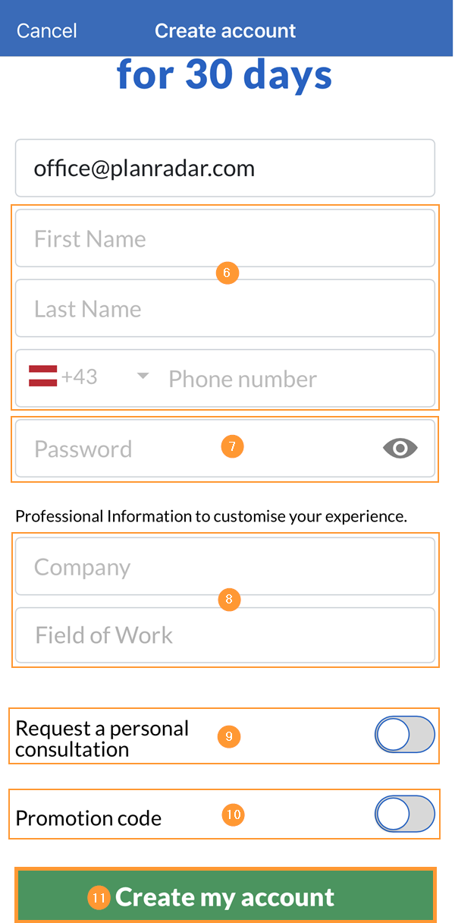The image size is (455, 923).
Task: Tap Cancel in the header
Action: (47, 31)
